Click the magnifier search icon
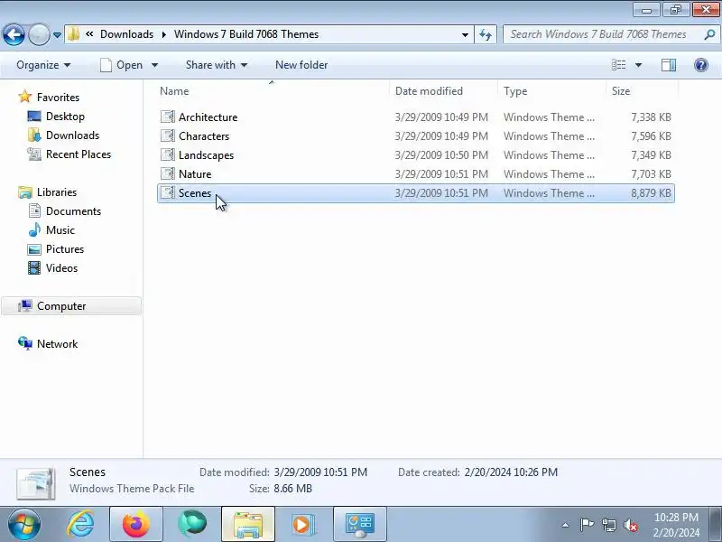The image size is (722, 542). pos(709,34)
